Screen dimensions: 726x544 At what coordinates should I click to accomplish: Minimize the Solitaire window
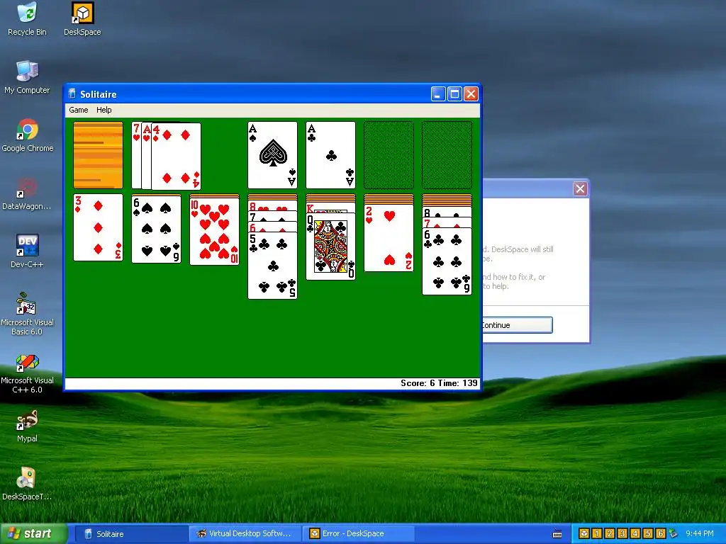tap(438, 94)
